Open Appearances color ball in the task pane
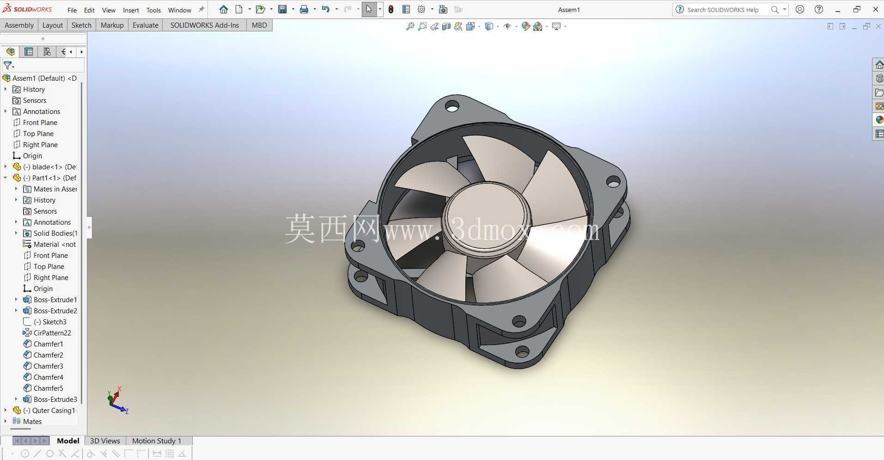This screenshot has width=884, height=460. 879,120
